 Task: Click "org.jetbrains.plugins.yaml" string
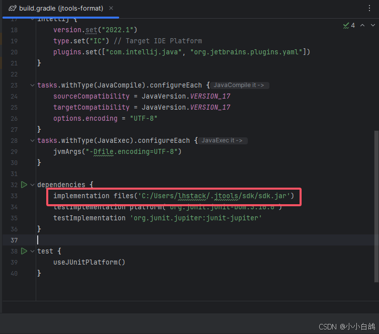246,52
